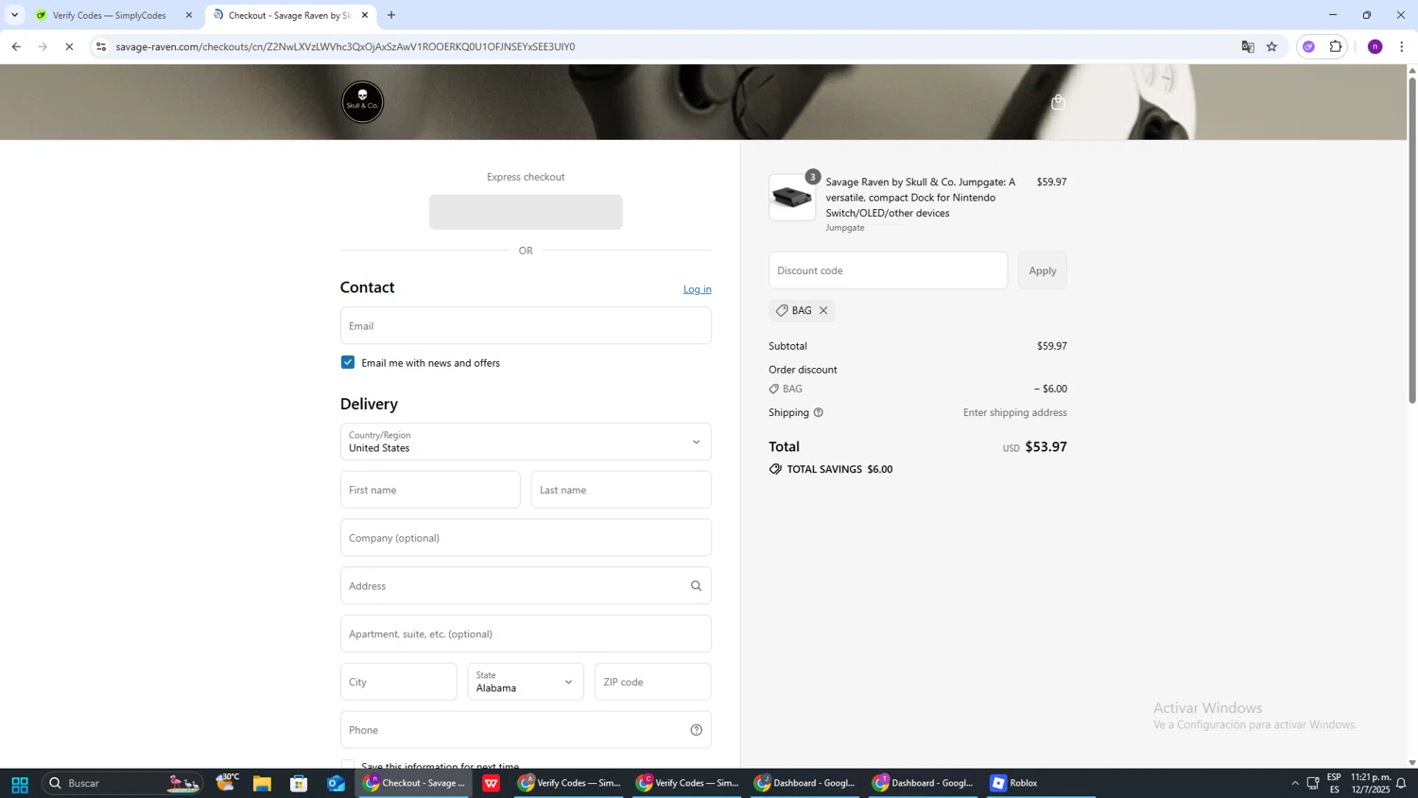The height and width of the screenshot is (798, 1418).
Task: Close the Checkout tab
Action: pyautogui.click(x=365, y=15)
